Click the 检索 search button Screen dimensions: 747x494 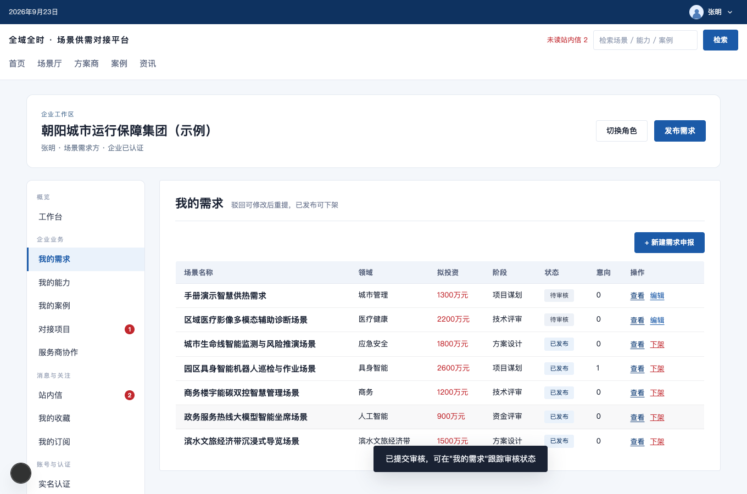pos(720,40)
